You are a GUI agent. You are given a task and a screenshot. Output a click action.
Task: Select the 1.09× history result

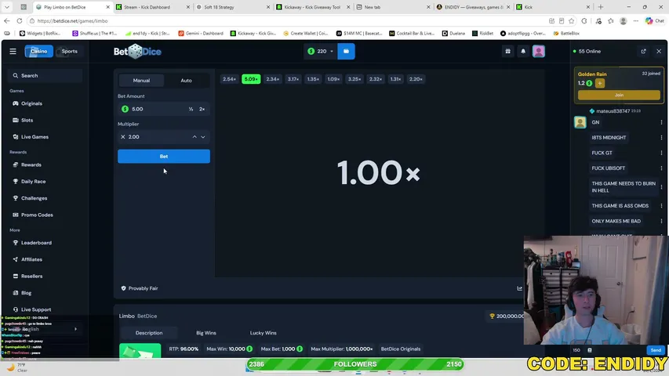[333, 79]
